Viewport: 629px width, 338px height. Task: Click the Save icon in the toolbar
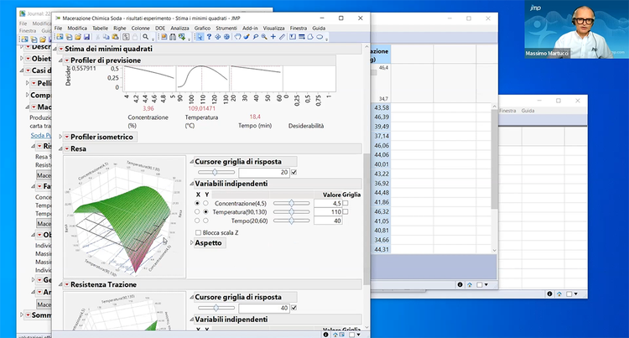pos(86,37)
